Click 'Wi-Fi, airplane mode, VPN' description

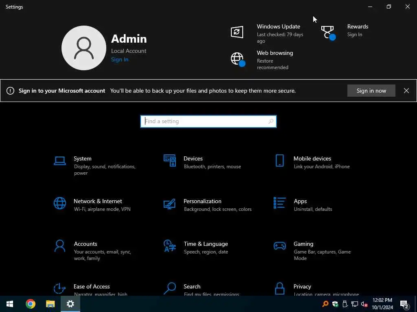[102, 209]
